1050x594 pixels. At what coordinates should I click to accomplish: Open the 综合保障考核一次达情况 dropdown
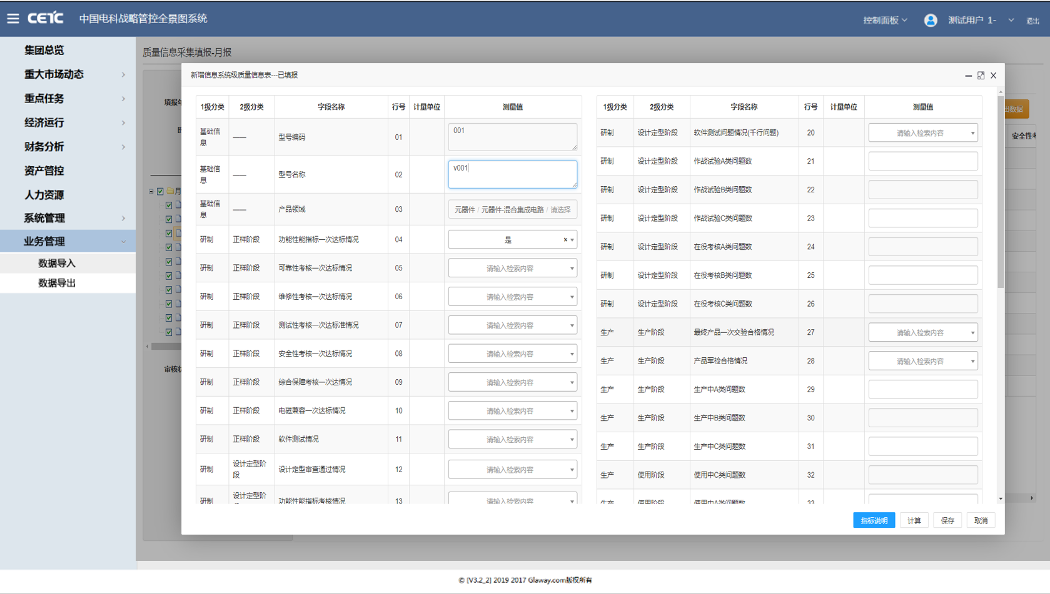point(512,383)
